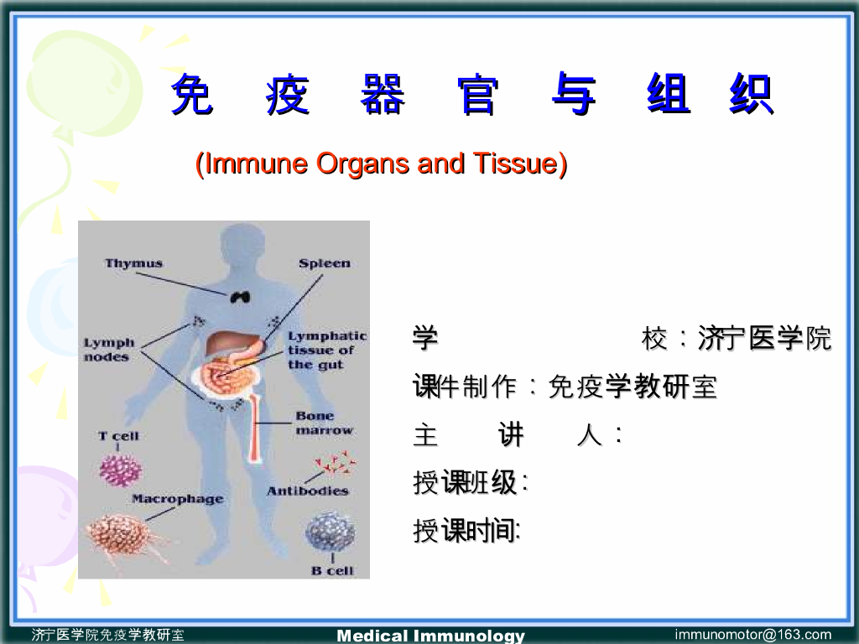Click the line 课件制作：免疫学教研室

[565, 387]
